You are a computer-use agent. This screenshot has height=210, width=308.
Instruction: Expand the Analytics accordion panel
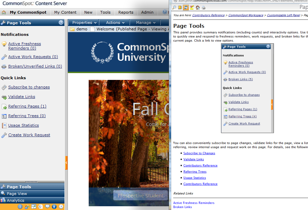click(x=32, y=200)
